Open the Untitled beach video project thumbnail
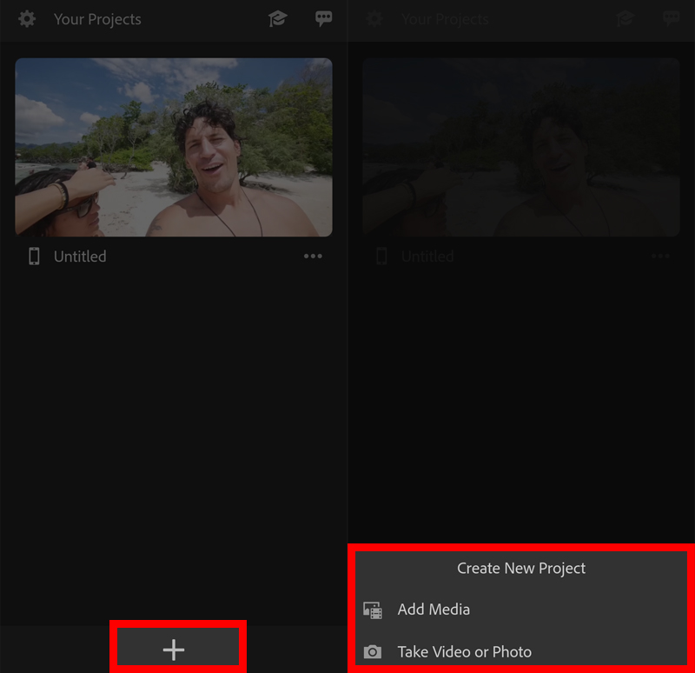This screenshot has width=695, height=673. pos(174,146)
